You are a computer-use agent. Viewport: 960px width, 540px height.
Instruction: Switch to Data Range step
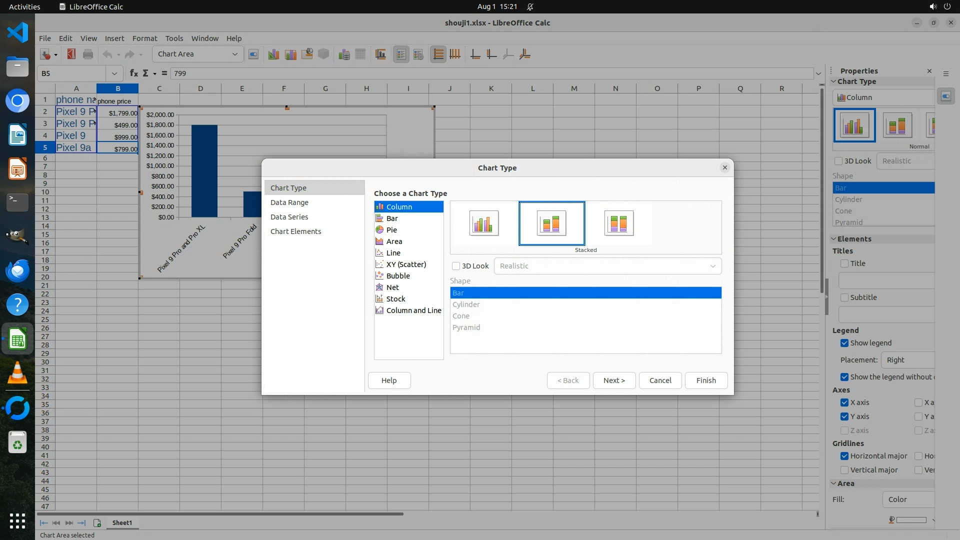pyautogui.click(x=289, y=202)
